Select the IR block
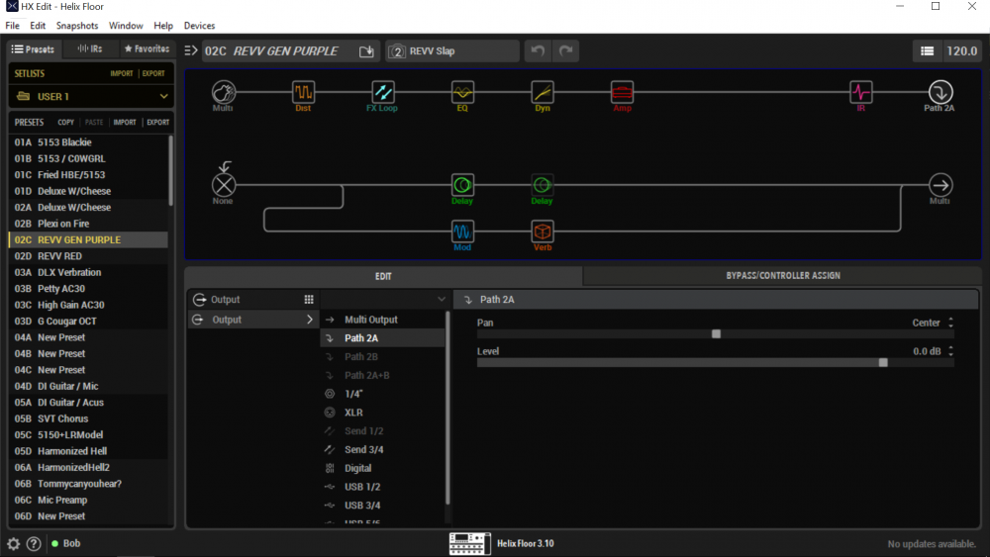Viewport: 990px width, 557px height. pos(860,92)
